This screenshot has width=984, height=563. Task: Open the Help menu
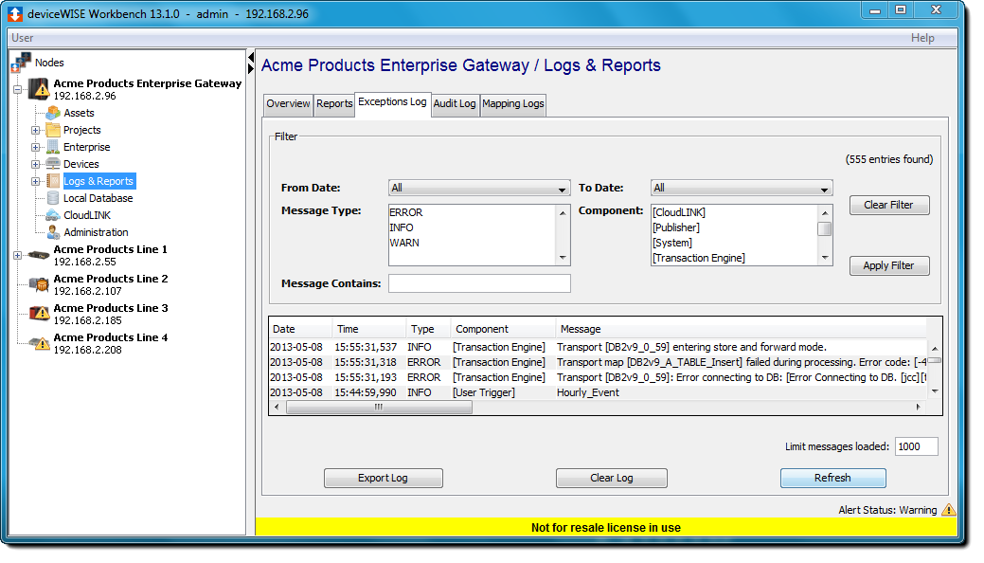tap(922, 38)
